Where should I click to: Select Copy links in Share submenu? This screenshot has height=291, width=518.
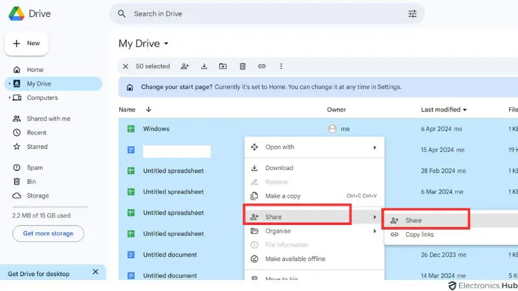click(419, 234)
